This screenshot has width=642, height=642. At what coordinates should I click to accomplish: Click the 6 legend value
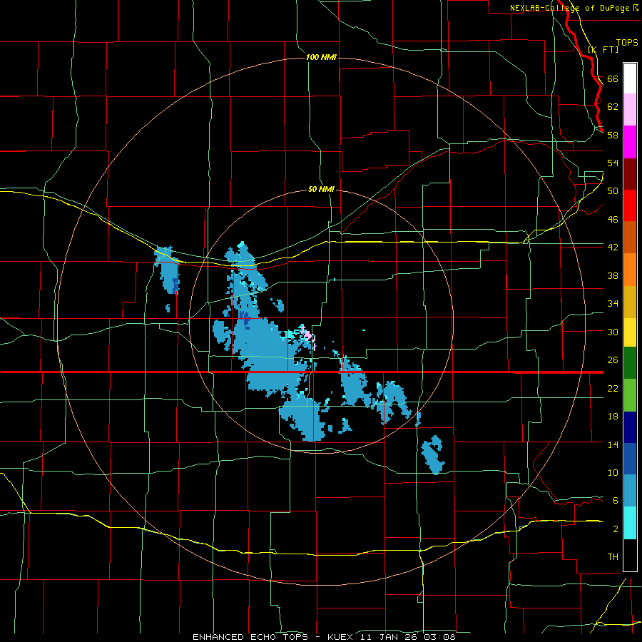(615, 501)
